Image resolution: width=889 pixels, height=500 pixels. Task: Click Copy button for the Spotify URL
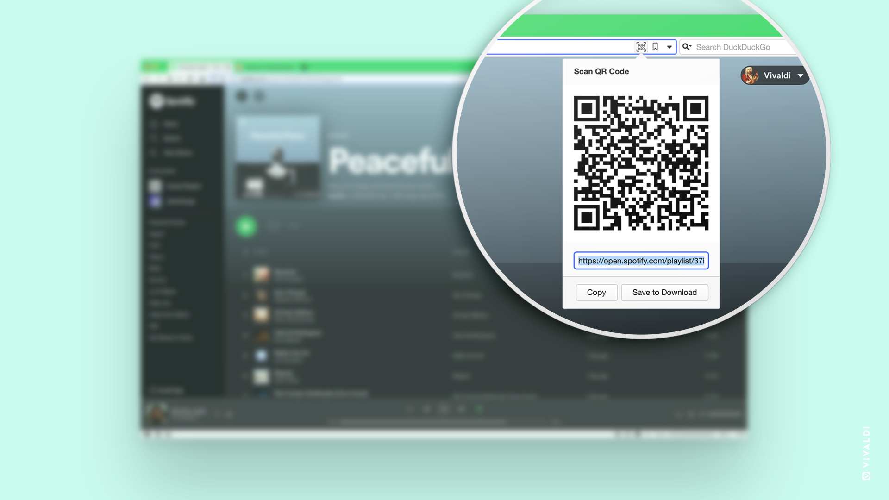[596, 293]
